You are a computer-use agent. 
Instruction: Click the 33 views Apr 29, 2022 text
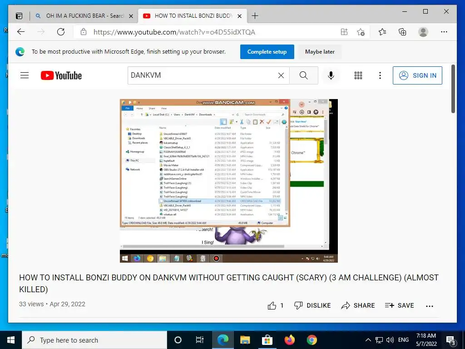click(x=52, y=304)
